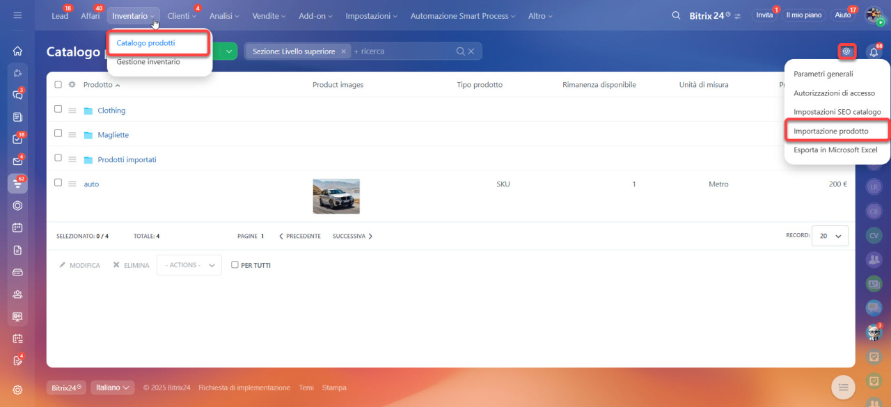Select the auto product checkbox
Screen dimensions: 891x407
(x=58, y=182)
